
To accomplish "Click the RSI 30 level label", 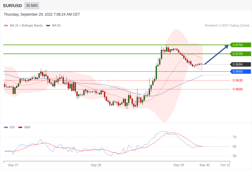I will (235, 156).
